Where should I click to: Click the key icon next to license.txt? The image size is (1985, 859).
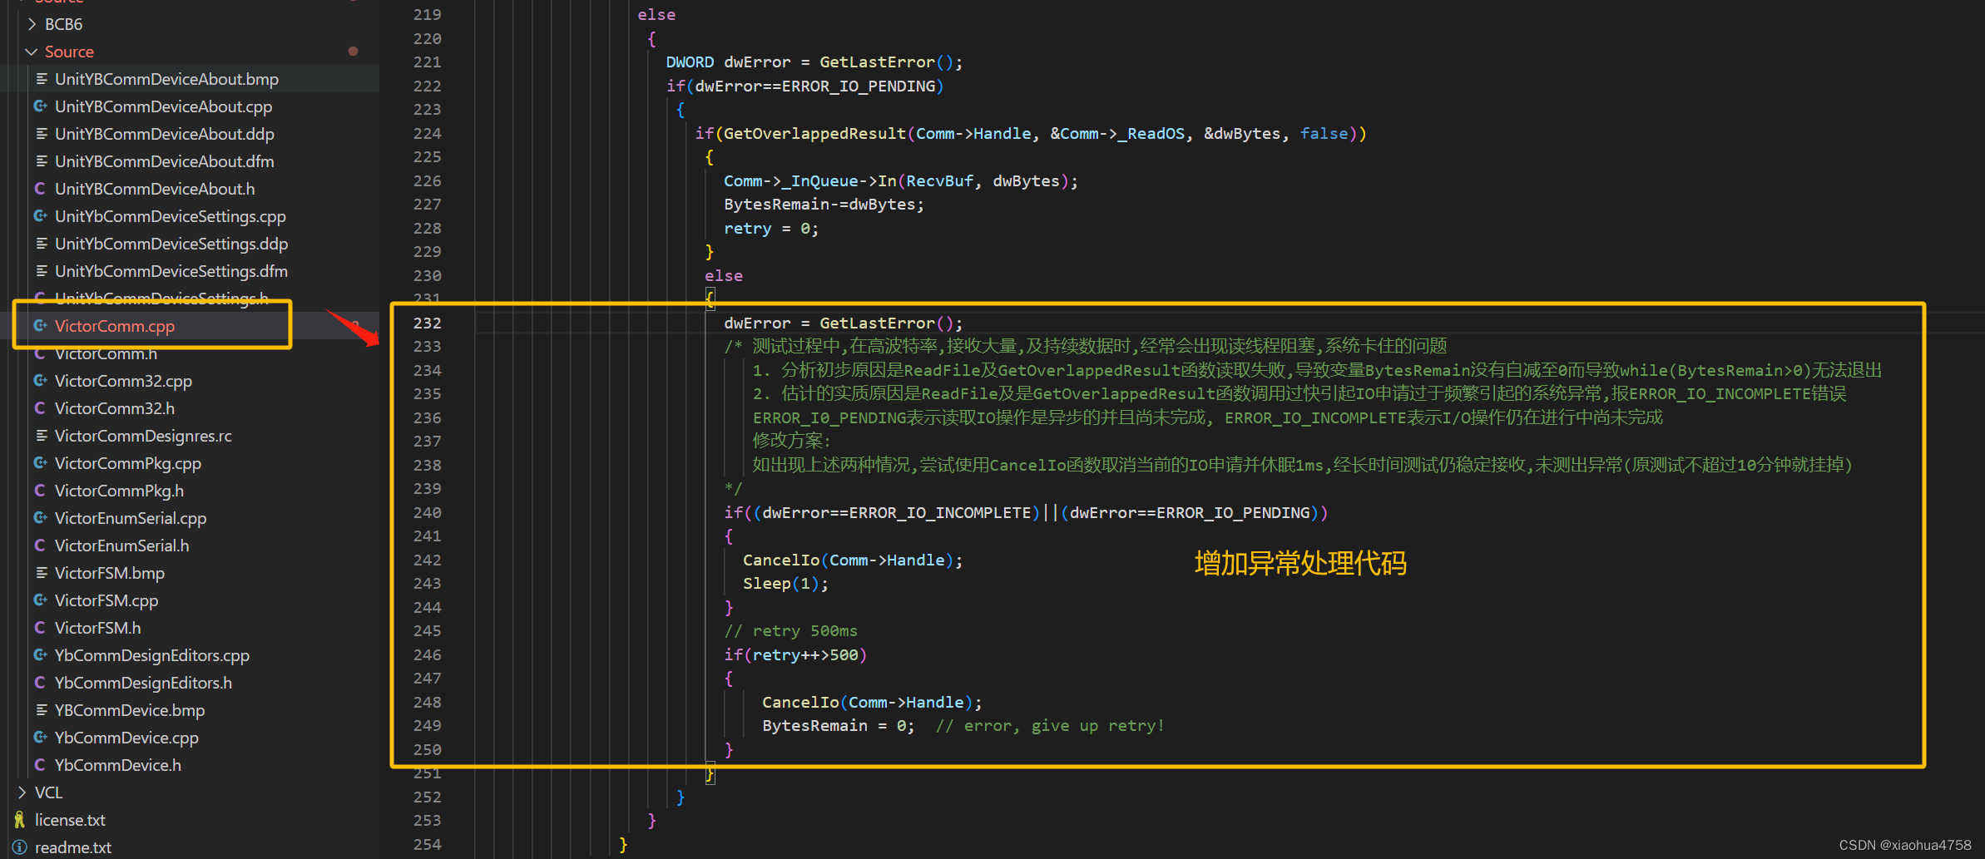pos(18,820)
